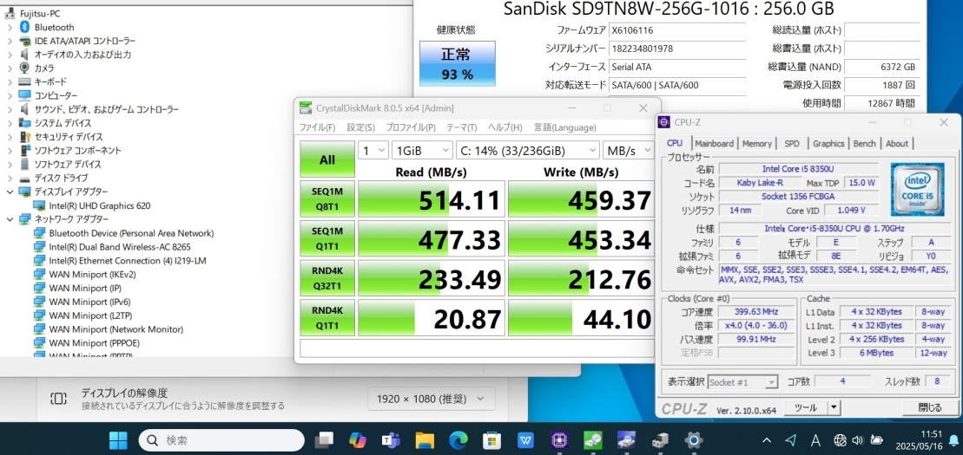
Task: Select Intel(R) UHD Graphics 620 device
Action: pos(100,205)
